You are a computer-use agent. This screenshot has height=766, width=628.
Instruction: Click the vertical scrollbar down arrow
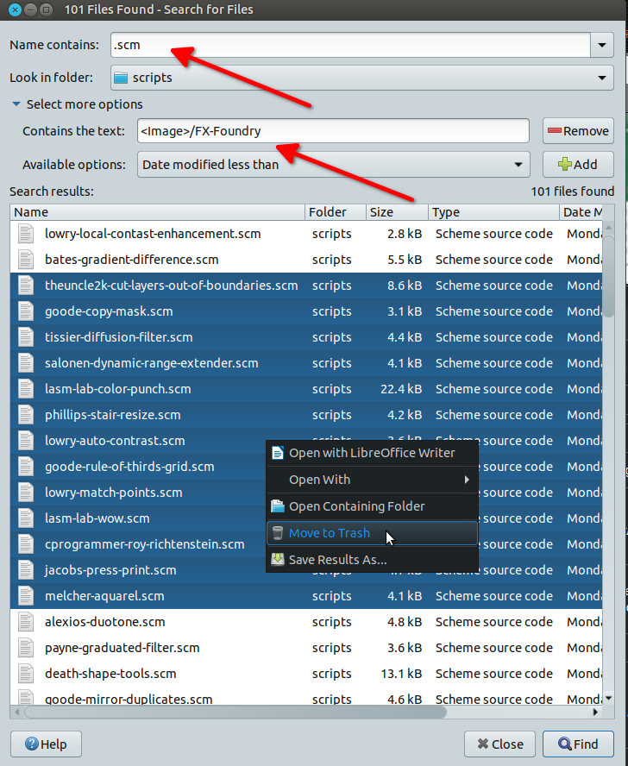pyautogui.click(x=608, y=699)
